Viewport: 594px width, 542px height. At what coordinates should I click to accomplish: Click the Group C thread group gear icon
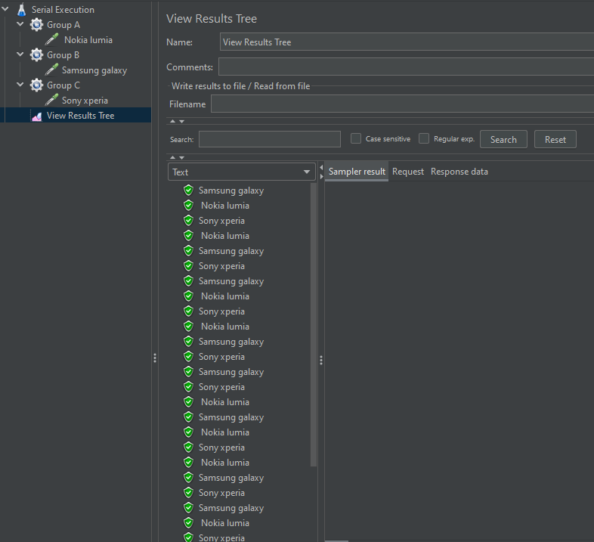(x=36, y=85)
